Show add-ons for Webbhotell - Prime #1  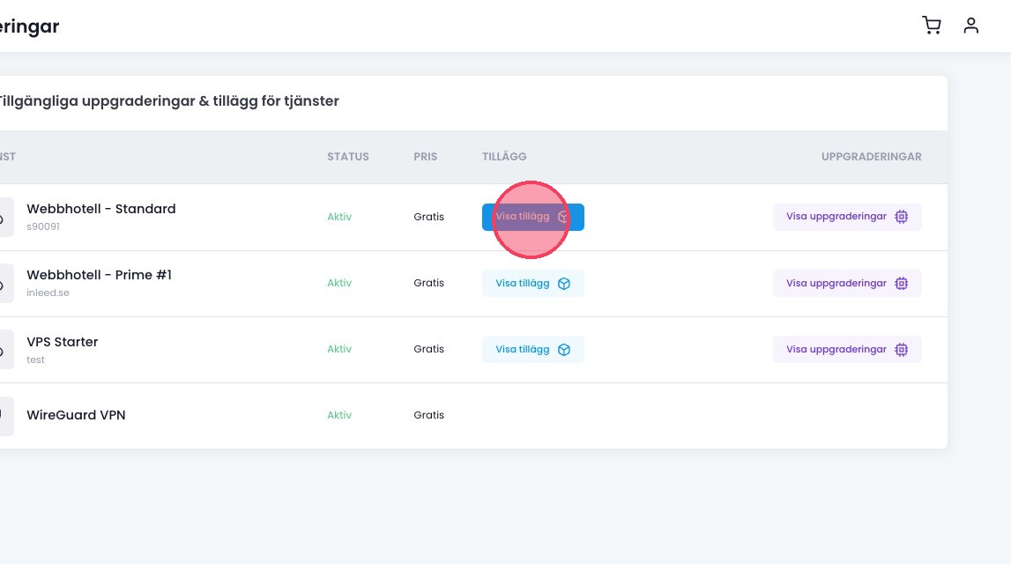coord(532,283)
